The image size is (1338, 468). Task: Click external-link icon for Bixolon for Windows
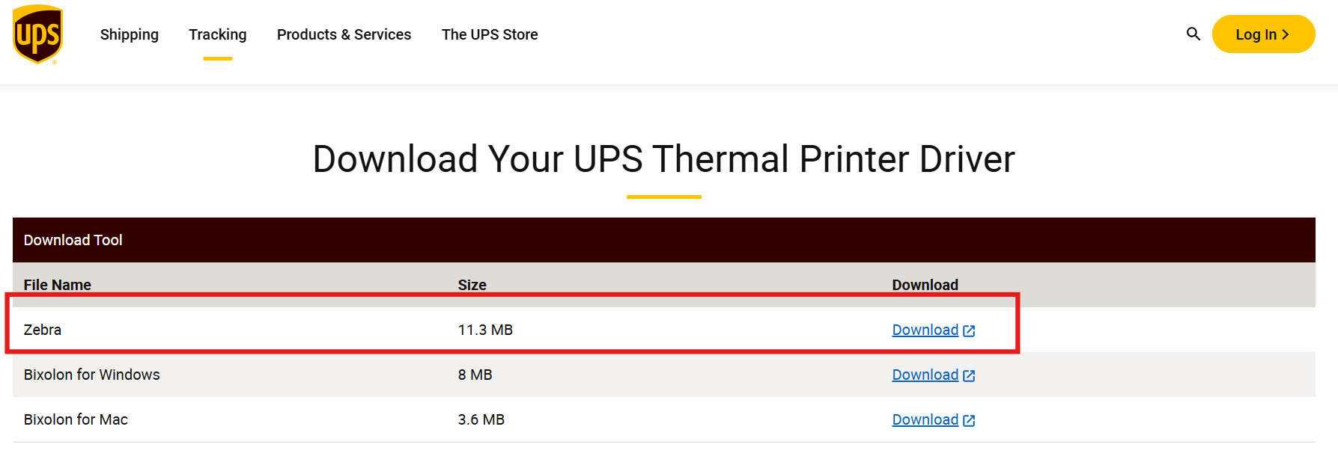coord(969,375)
